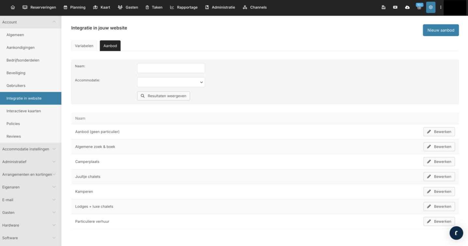Focus the Naam text input field

(171, 68)
